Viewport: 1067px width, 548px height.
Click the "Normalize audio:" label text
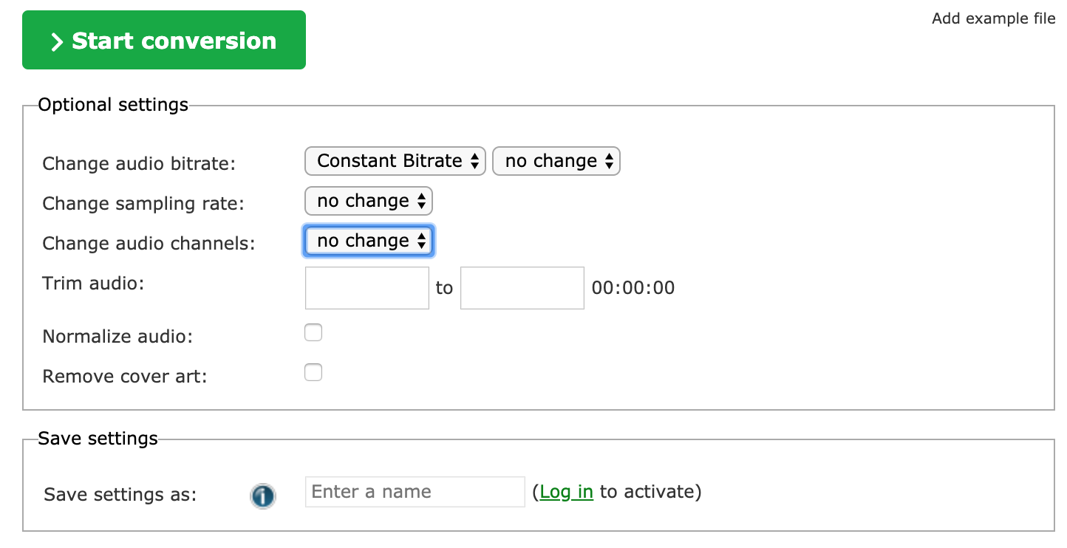(x=117, y=337)
